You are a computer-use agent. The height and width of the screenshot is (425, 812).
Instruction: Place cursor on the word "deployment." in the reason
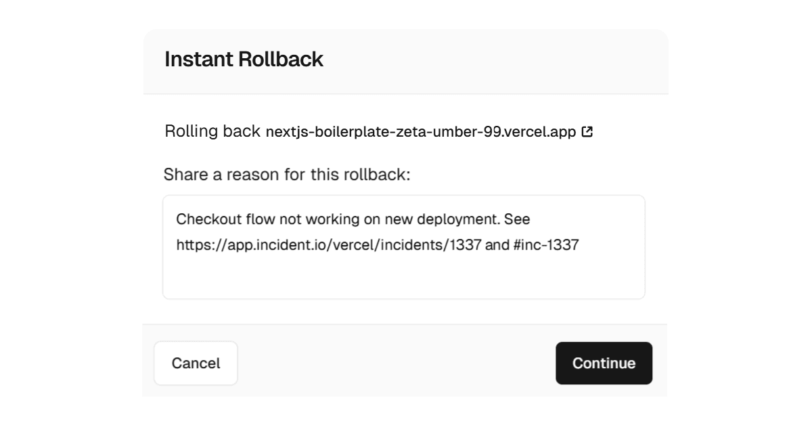pyautogui.click(x=458, y=219)
